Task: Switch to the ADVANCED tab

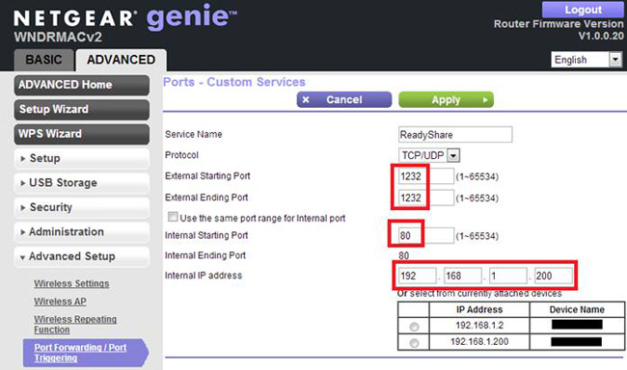Action: (x=122, y=60)
